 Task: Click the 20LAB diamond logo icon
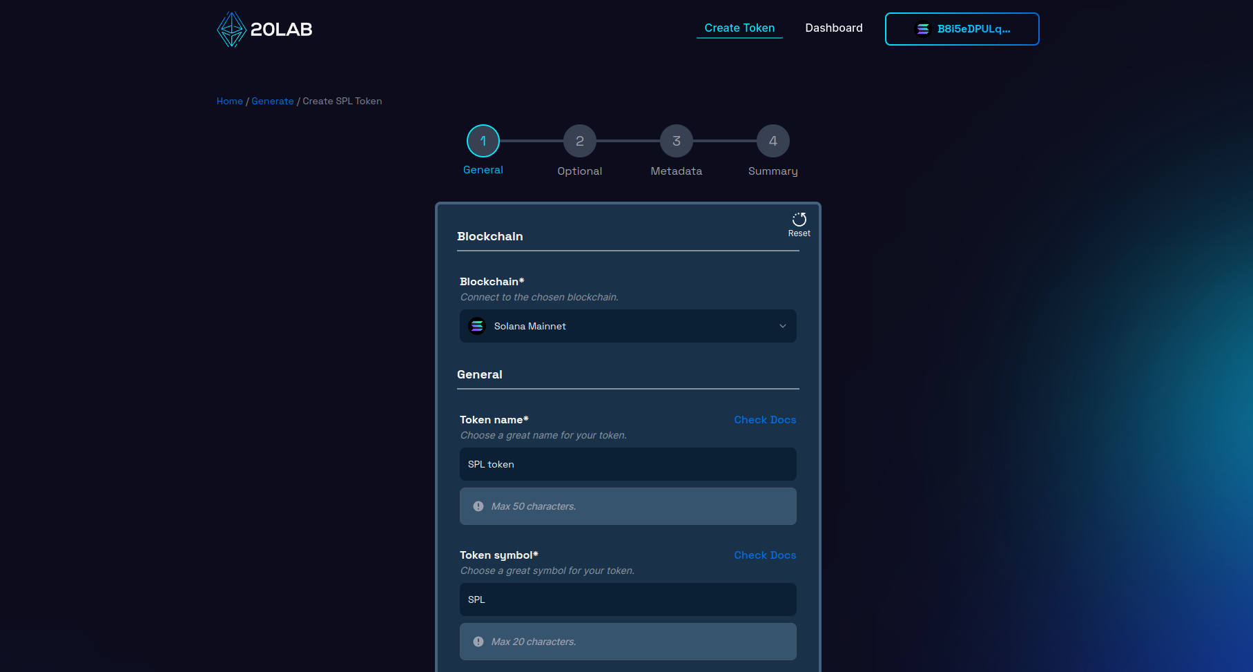click(x=231, y=29)
